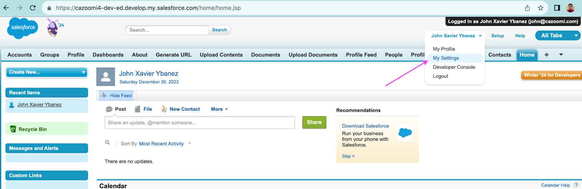
Task: Select My Profile from user menu
Action: click(444, 49)
